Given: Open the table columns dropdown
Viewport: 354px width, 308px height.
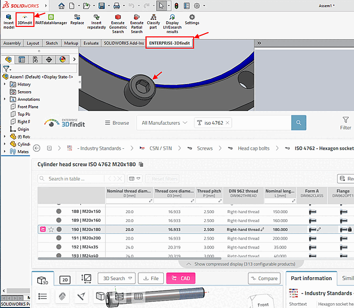Looking at the screenshot, I should (135, 179).
